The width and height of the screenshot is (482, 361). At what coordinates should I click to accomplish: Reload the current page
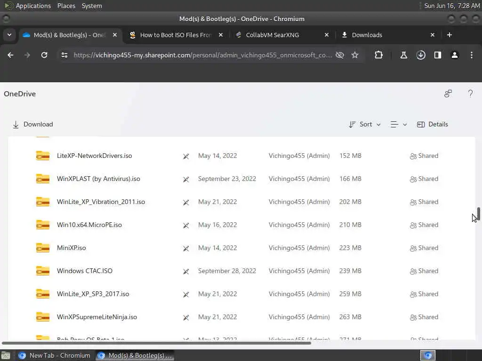(x=44, y=55)
